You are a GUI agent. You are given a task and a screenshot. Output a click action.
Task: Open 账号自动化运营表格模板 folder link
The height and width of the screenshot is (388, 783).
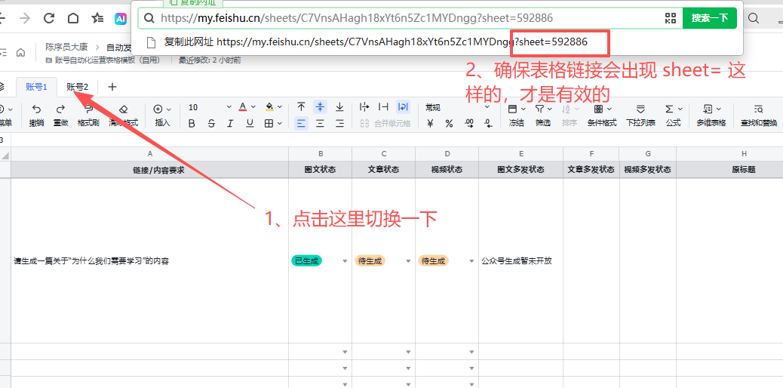(103, 60)
